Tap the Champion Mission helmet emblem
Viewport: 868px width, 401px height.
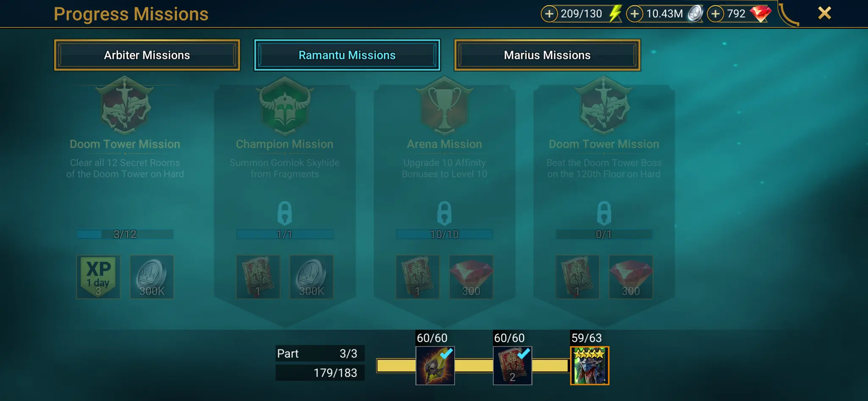(285, 105)
